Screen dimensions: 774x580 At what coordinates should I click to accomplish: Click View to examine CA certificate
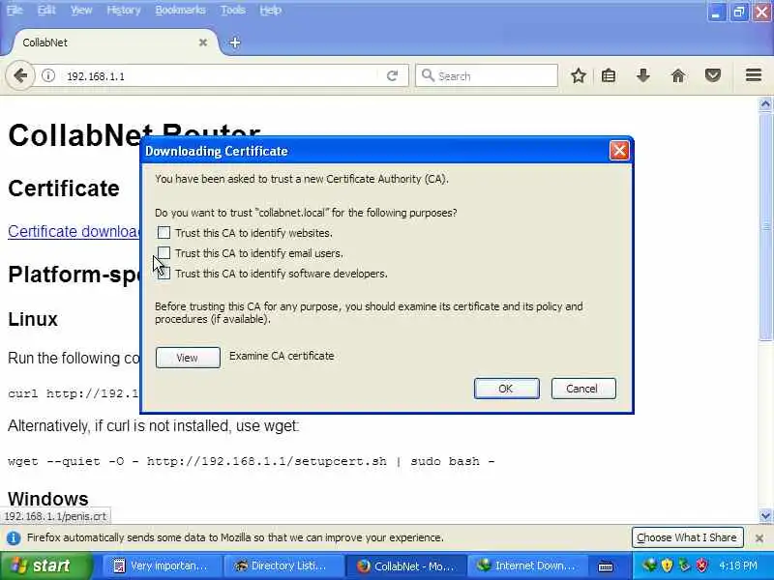(188, 358)
